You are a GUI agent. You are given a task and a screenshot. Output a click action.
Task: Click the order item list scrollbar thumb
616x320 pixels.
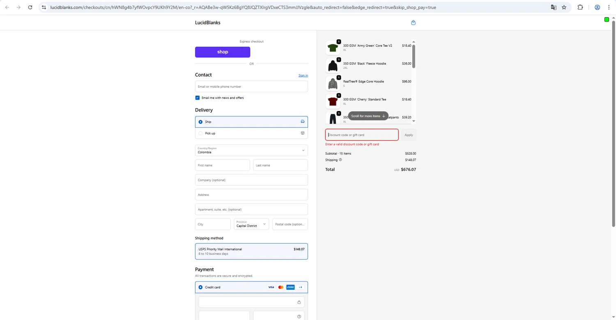point(414,56)
